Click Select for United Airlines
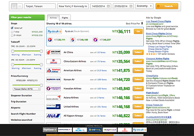 pyautogui.click(x=138, y=107)
